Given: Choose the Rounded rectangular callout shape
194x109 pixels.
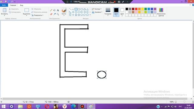Looking at the screenshot, I should (82, 15).
